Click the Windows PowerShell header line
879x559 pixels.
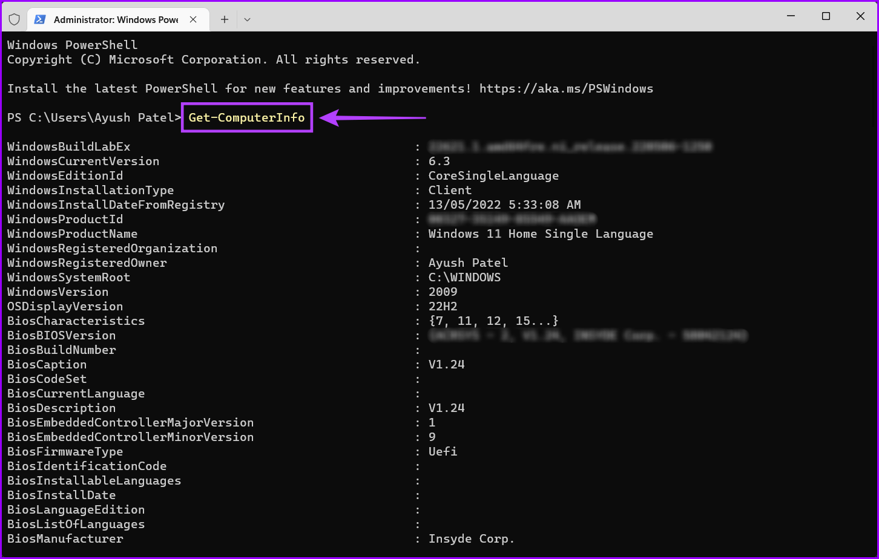pyautogui.click(x=73, y=45)
